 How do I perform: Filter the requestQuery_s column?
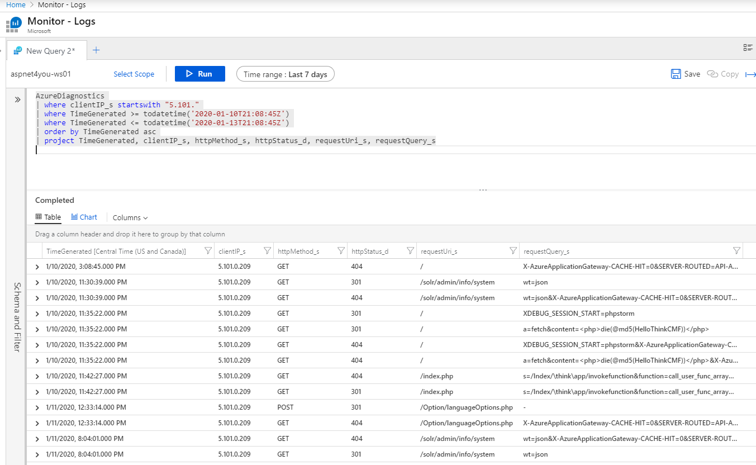point(736,251)
